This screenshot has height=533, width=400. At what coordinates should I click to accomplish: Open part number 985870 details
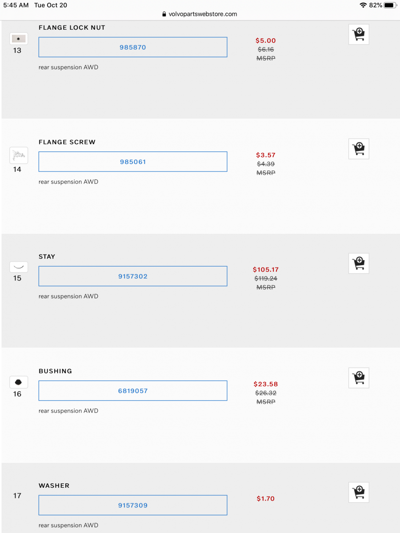[132, 47]
